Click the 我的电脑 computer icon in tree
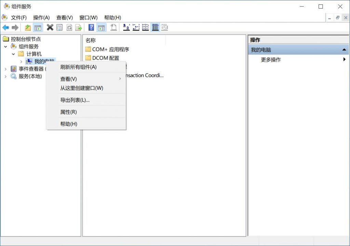The image size is (350, 246). [x=29, y=62]
